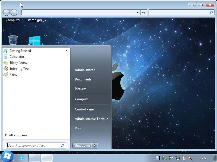
Task: Expand the Administrative Tools submenu arrow
Action: (107, 119)
